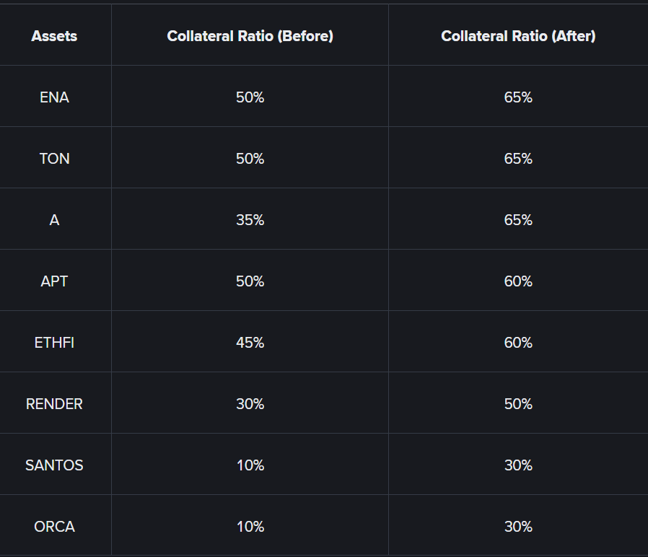648x557 pixels.
Task: Click the asset named A
Action: 54,220
